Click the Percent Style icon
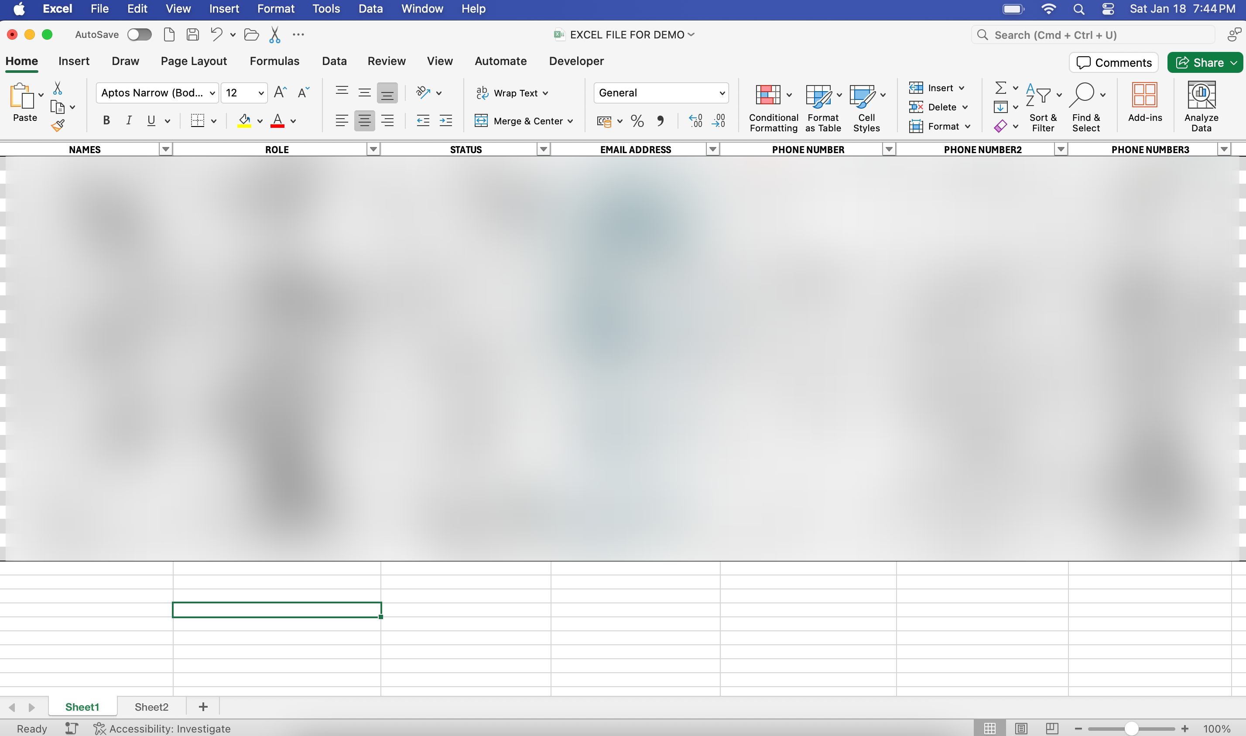The image size is (1246, 736). 637,121
